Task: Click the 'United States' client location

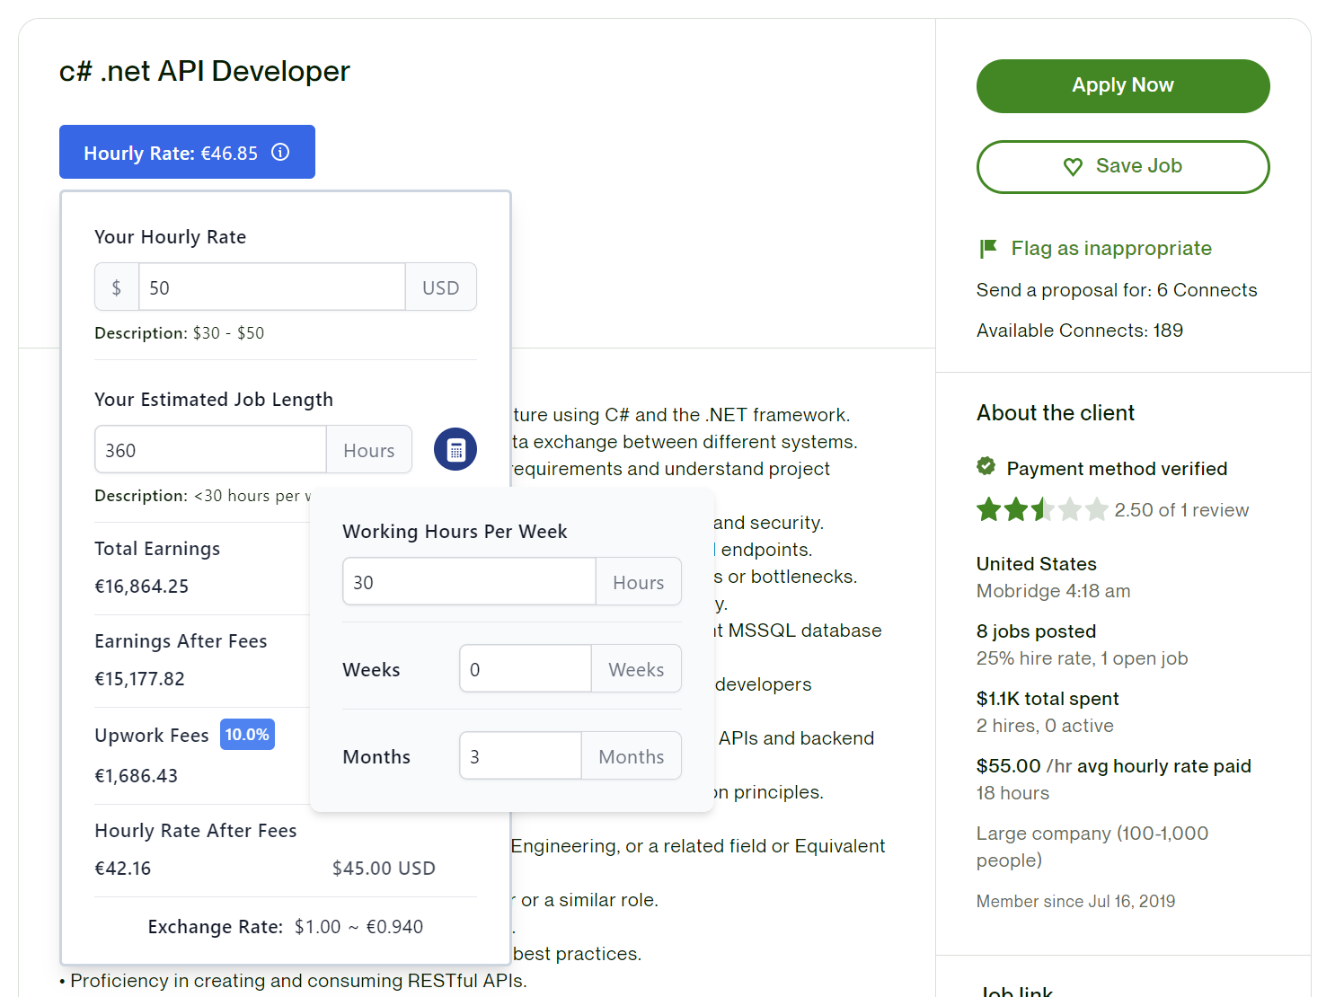Action: [1037, 564]
